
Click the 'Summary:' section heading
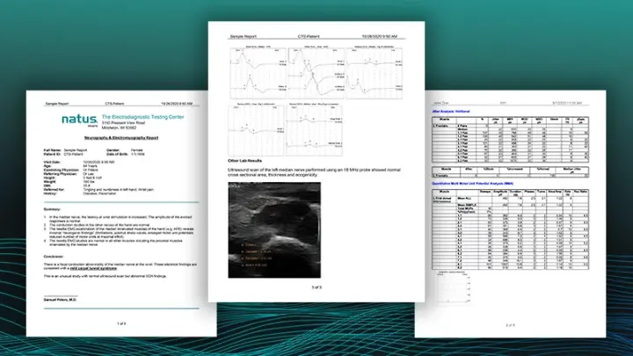point(52,209)
